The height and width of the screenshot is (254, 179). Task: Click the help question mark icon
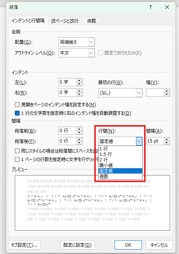click(150, 7)
